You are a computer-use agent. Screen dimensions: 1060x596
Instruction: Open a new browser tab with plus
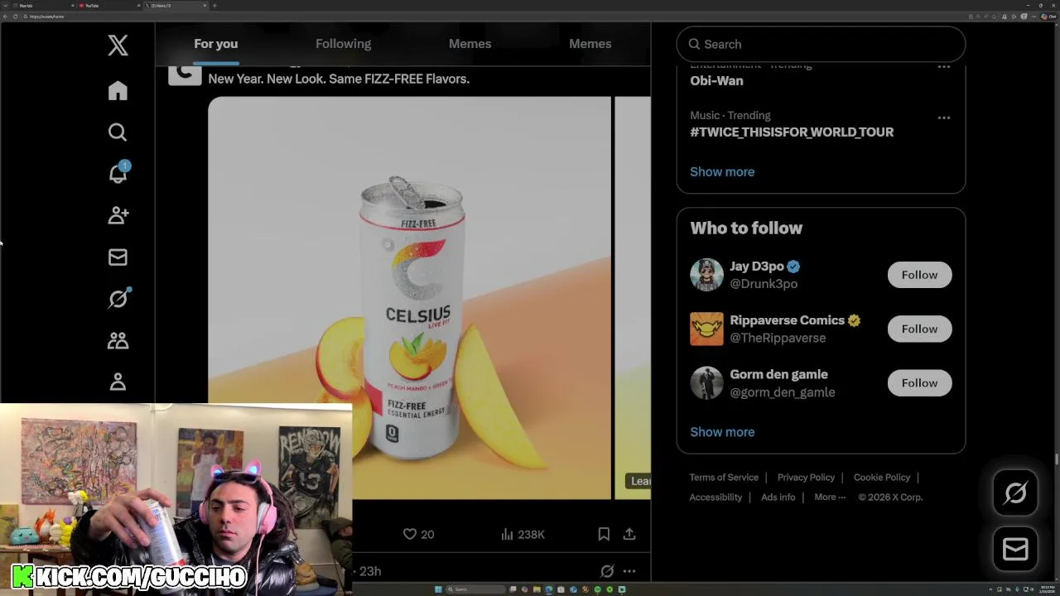(x=214, y=6)
